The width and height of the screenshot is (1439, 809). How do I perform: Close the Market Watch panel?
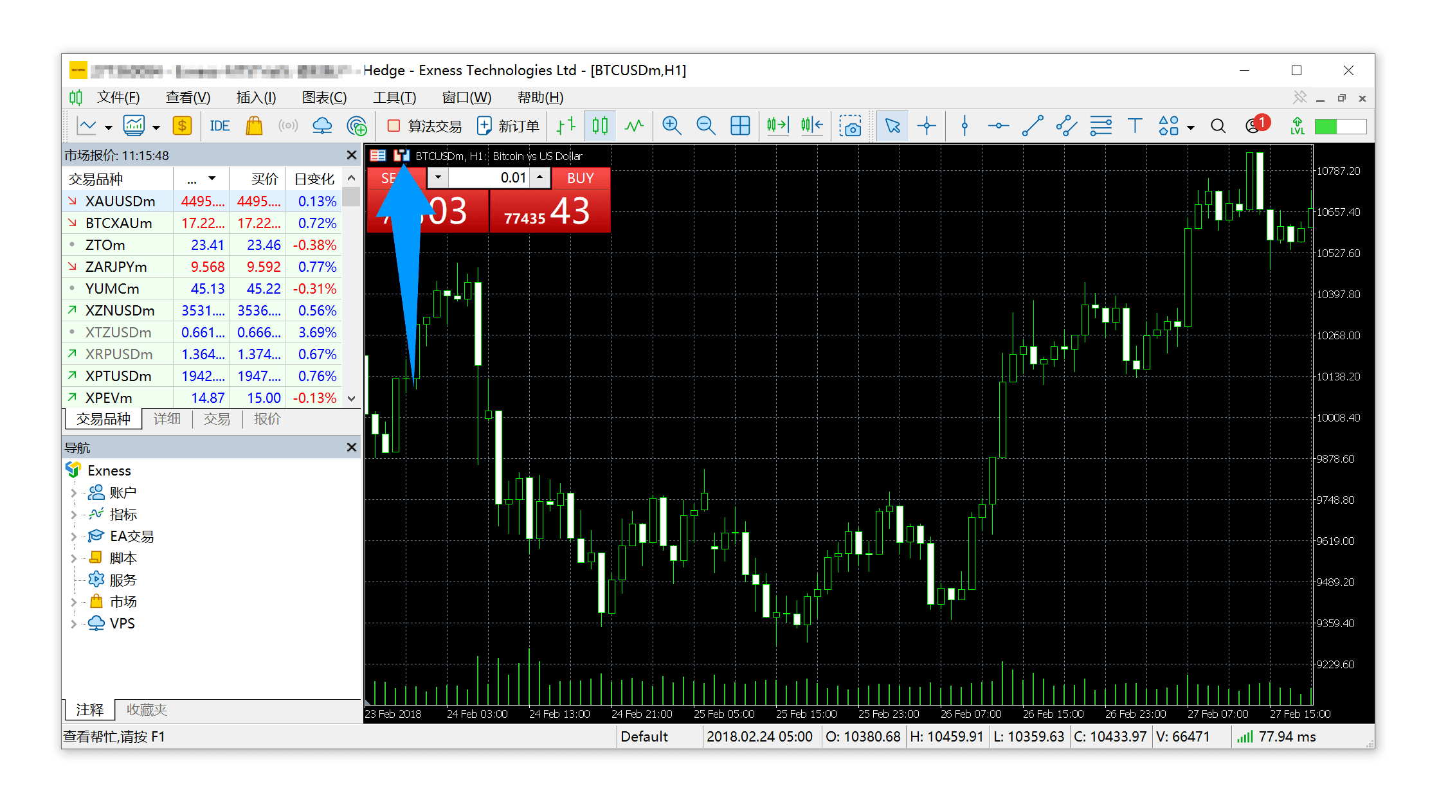[x=352, y=155]
